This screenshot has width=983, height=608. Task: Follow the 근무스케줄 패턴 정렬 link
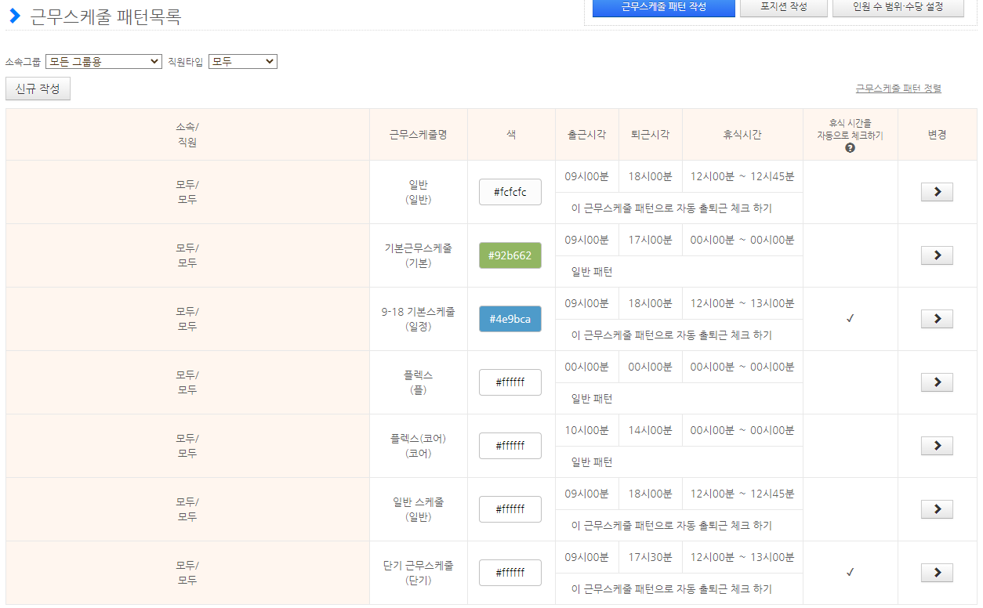click(x=898, y=89)
